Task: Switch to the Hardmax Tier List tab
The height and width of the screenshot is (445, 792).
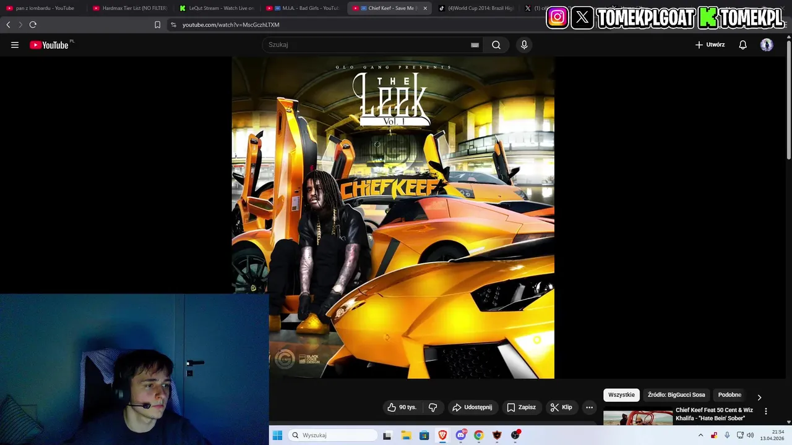Action: [x=131, y=8]
